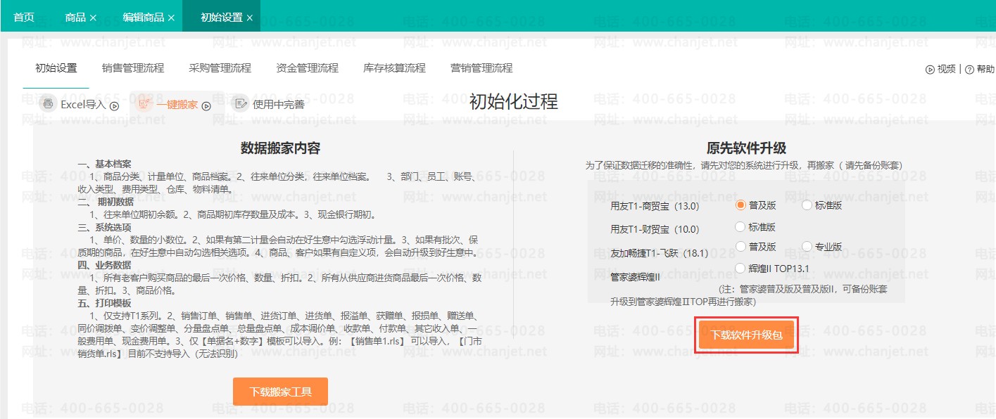The width and height of the screenshot is (996, 419).
Task: Open the 采购管理流程 sub-tab
Action: point(220,68)
